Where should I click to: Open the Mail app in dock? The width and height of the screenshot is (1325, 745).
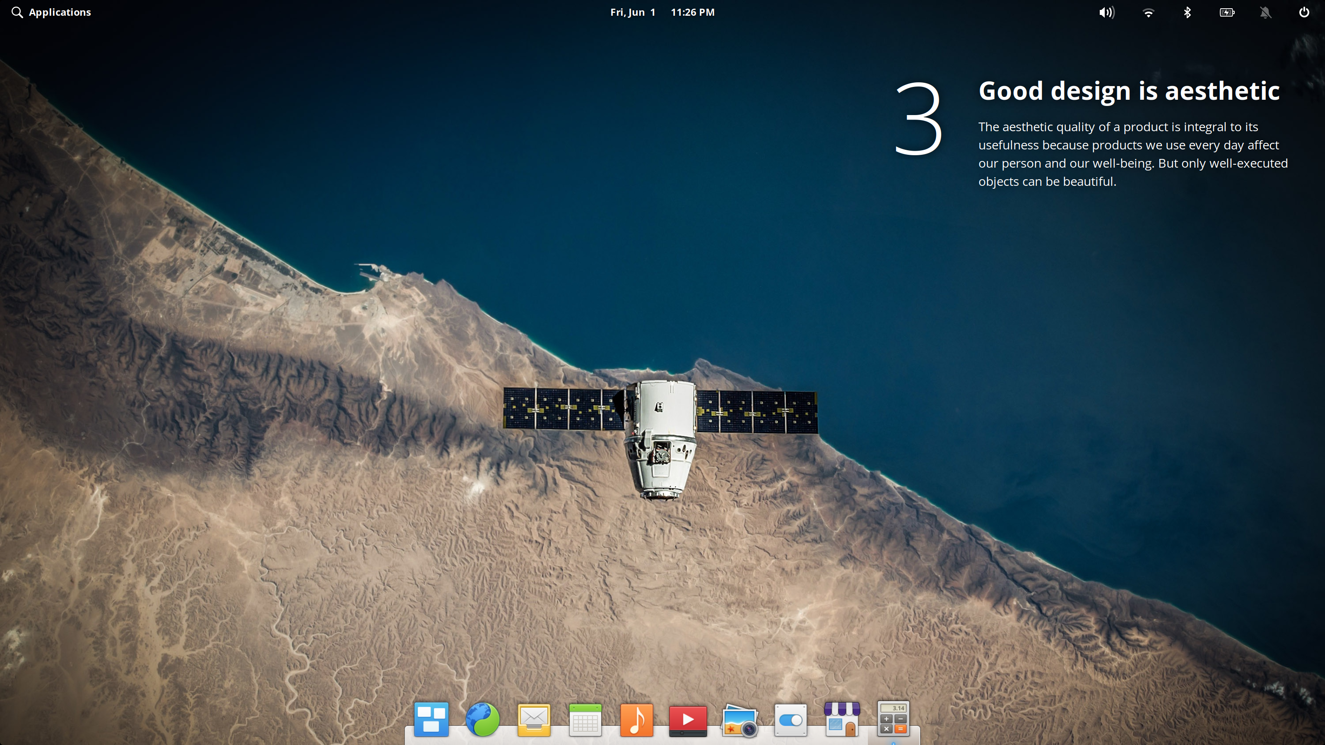(x=534, y=720)
